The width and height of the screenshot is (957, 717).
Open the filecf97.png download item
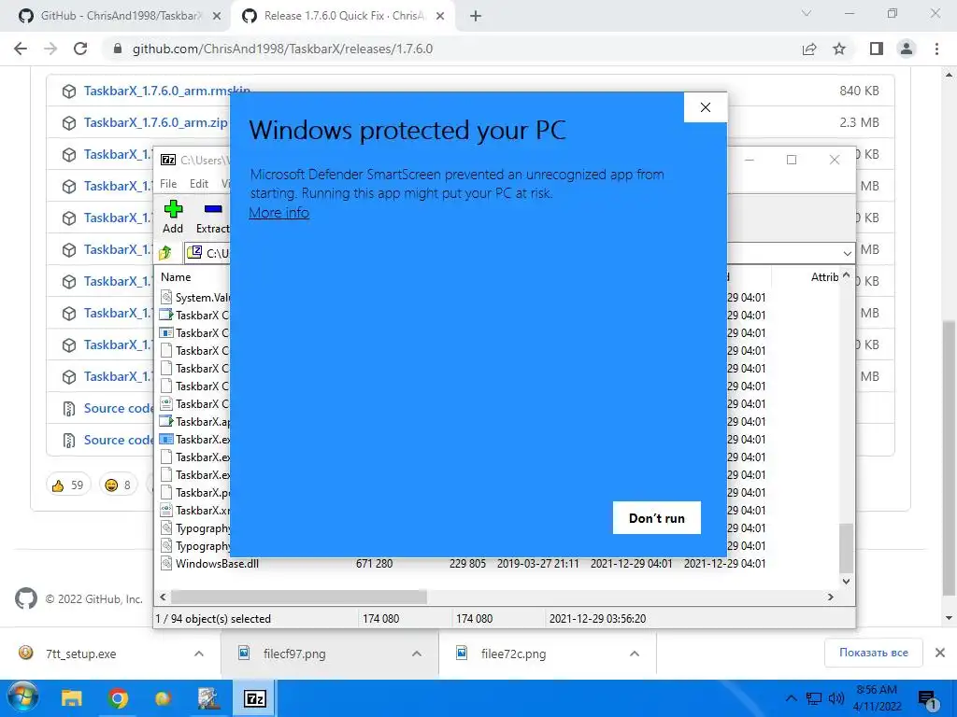pos(294,654)
